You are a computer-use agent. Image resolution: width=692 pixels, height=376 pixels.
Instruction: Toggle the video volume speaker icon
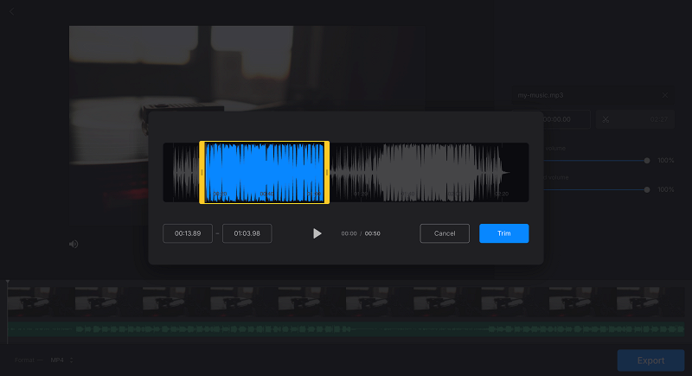tap(74, 244)
